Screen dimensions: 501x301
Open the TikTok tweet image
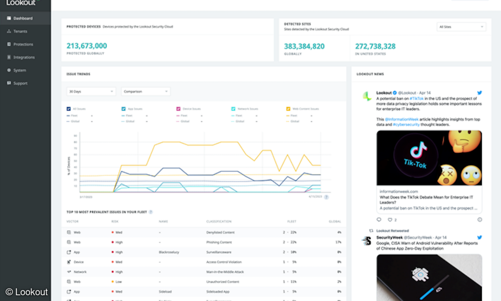click(429, 158)
